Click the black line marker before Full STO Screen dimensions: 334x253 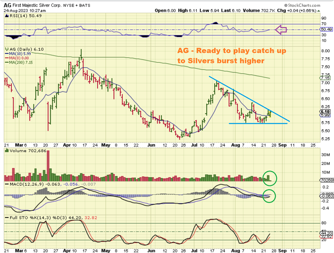(7, 218)
